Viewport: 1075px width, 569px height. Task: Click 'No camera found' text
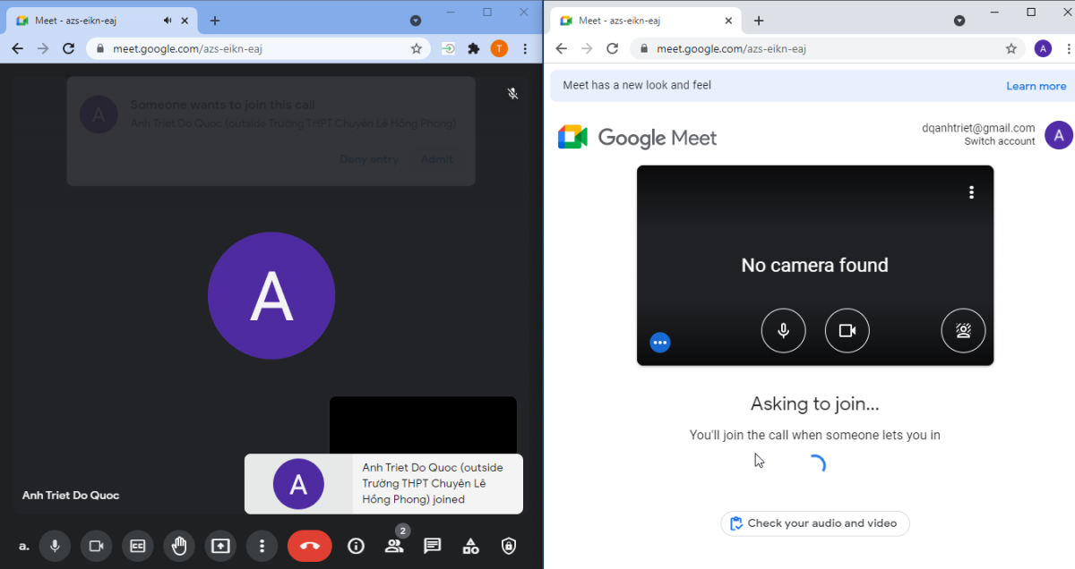tap(815, 265)
